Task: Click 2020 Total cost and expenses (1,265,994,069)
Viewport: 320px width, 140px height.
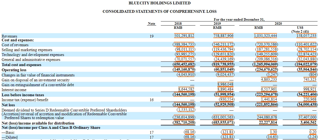Action: tap(265, 65)
